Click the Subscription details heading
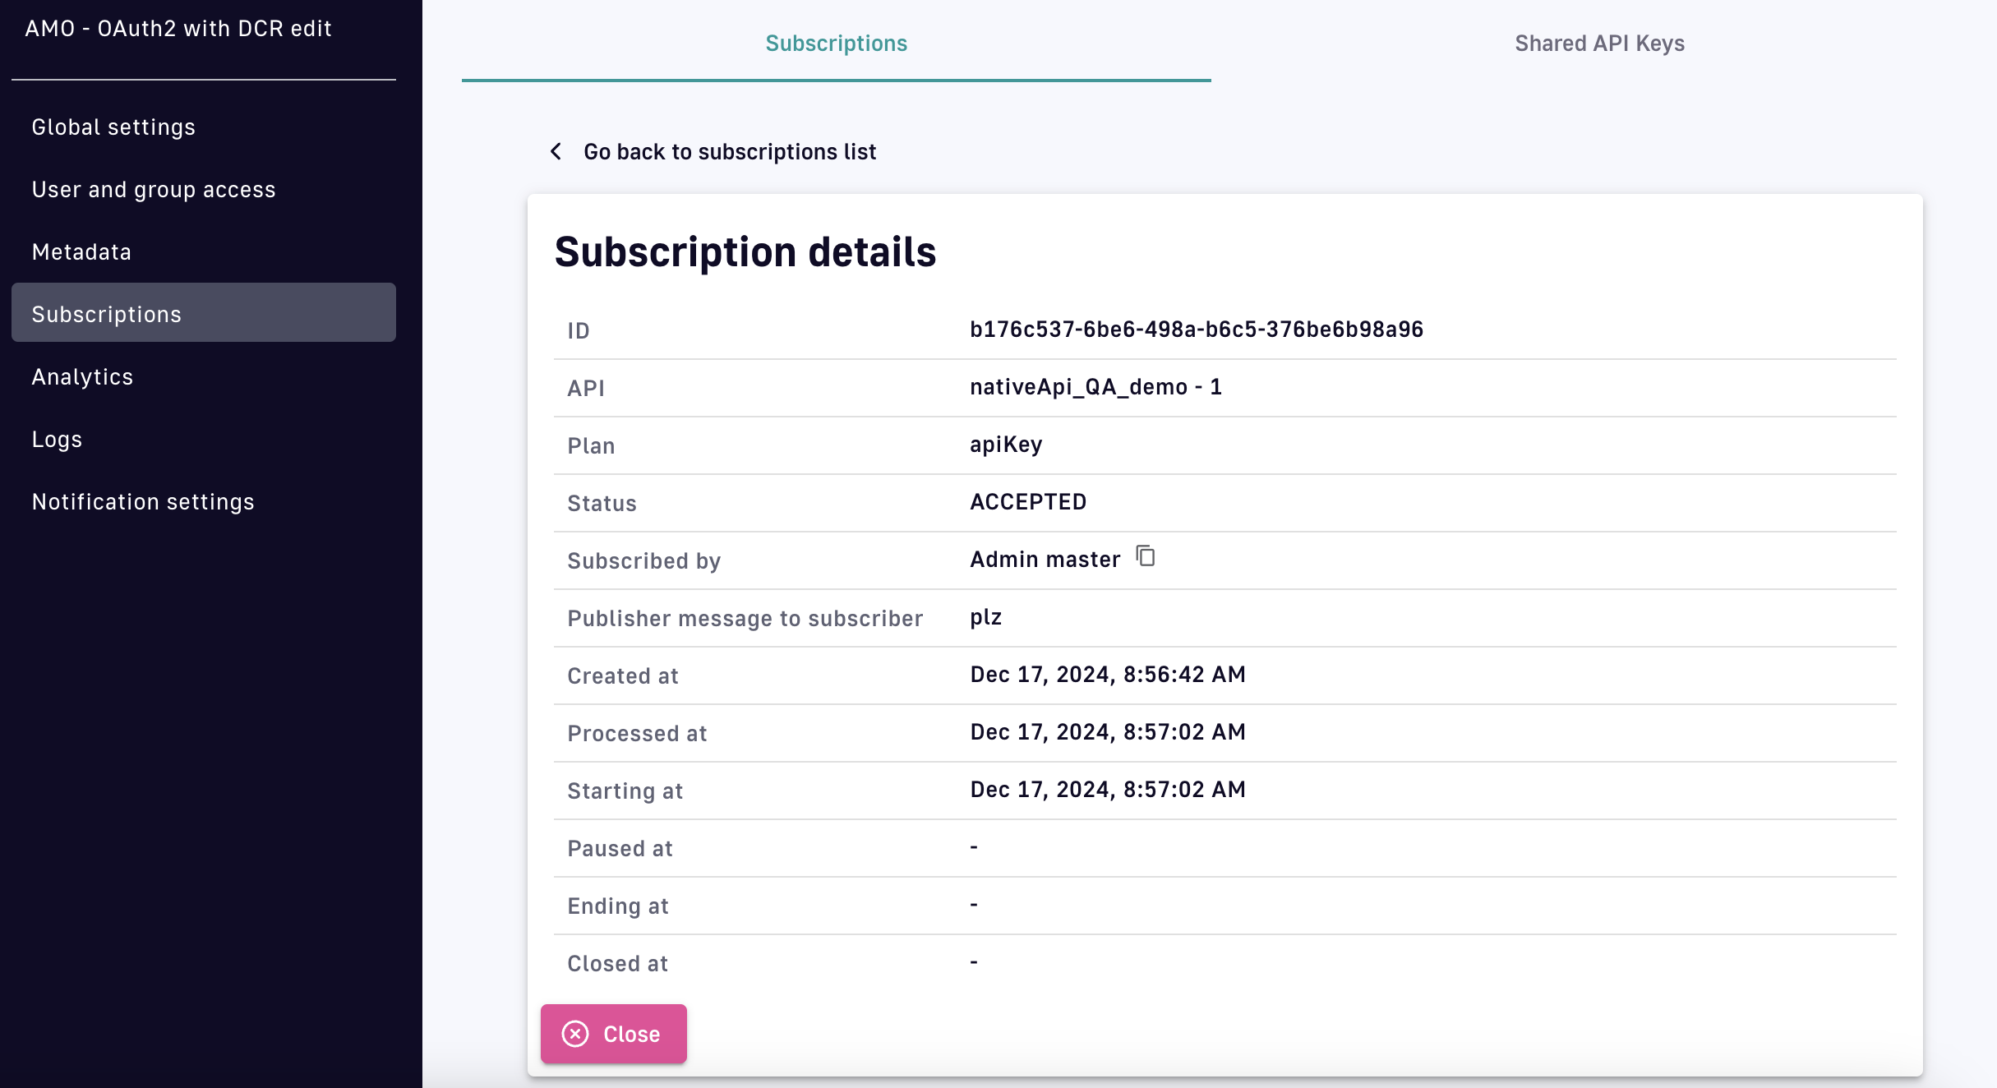1997x1088 pixels. 745,251
